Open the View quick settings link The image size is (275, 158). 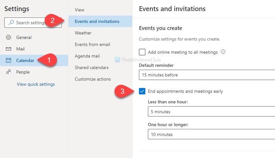coord(36,84)
